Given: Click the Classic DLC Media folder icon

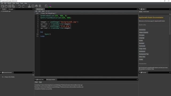Looking at the screenshot, I should click(x=3, y=77).
